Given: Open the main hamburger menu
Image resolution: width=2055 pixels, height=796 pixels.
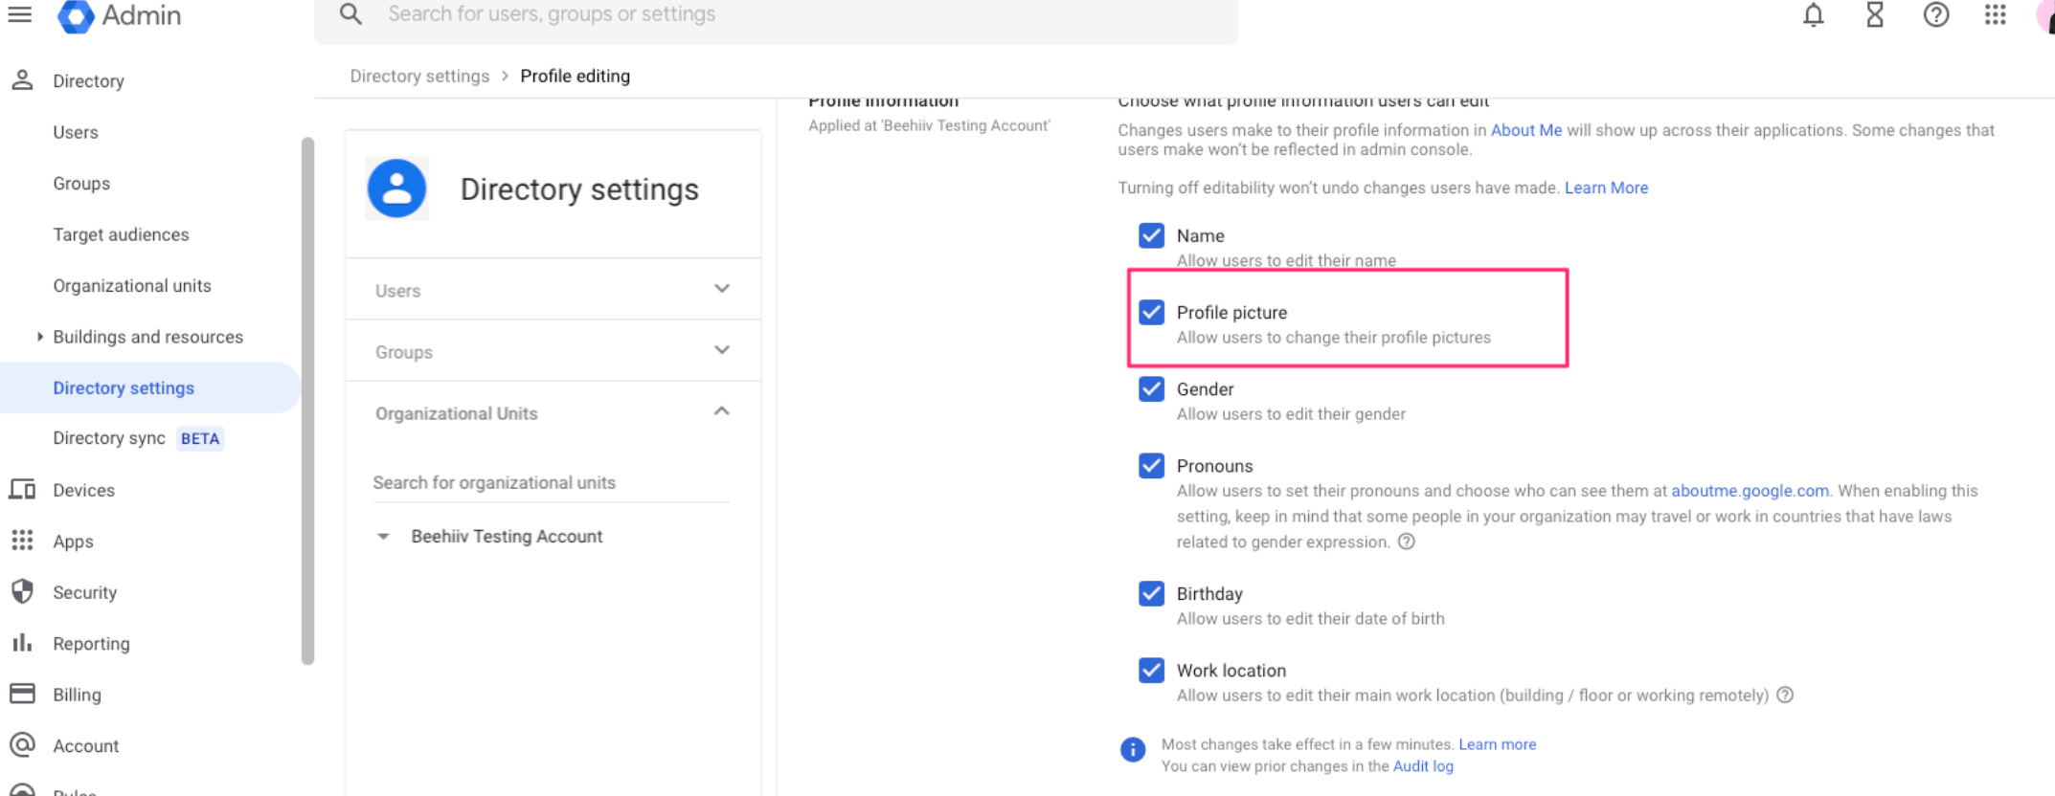Looking at the screenshot, I should 20,14.
